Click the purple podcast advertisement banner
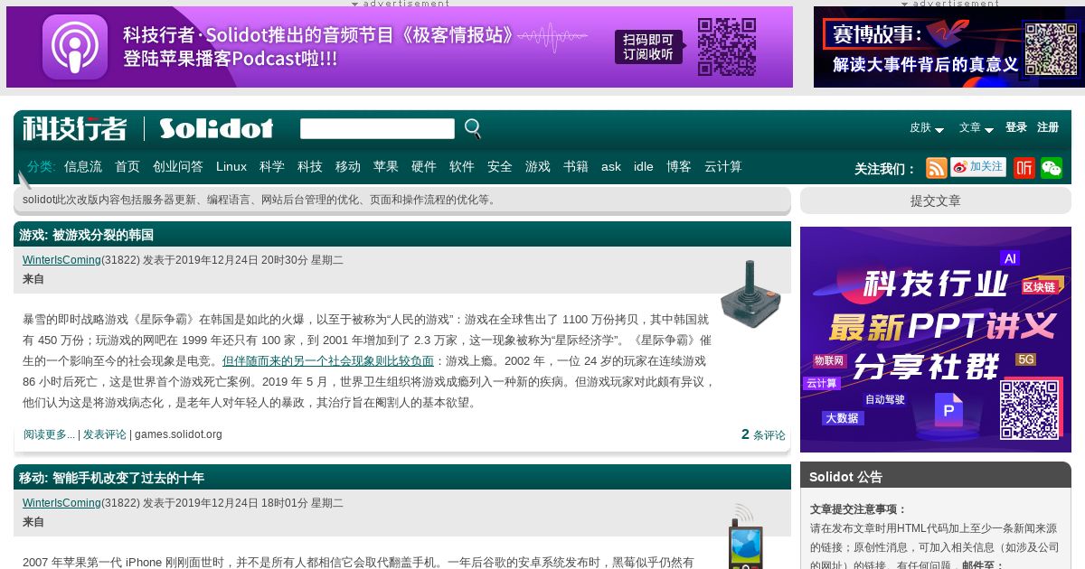The width and height of the screenshot is (1085, 569). pos(400,47)
